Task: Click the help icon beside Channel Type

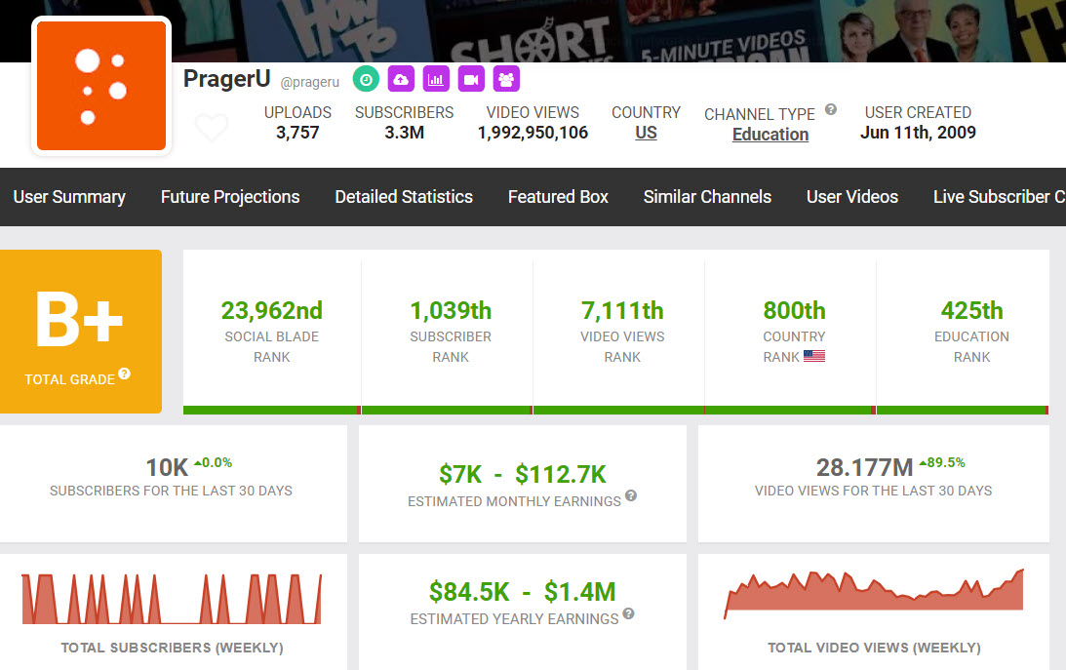Action: click(x=831, y=110)
